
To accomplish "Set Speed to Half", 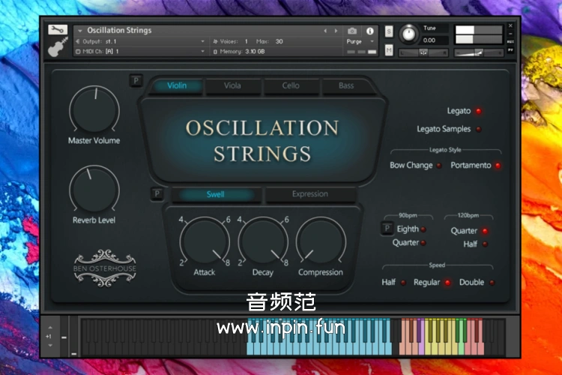I will coord(403,283).
